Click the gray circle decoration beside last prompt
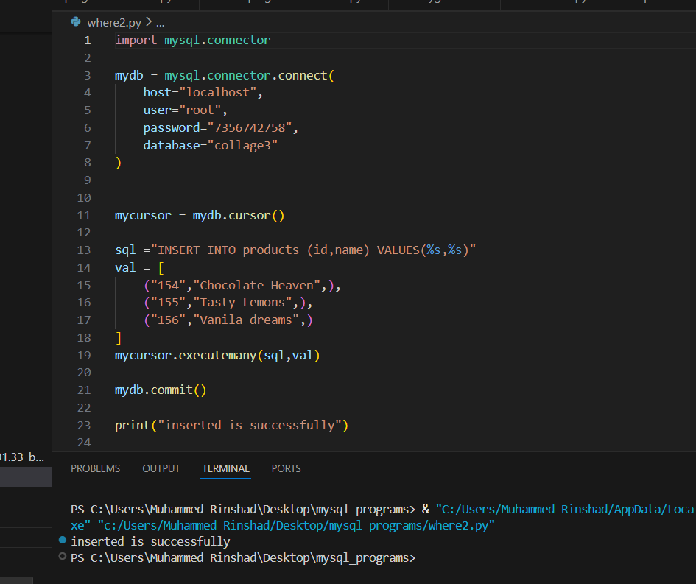 click(62, 557)
